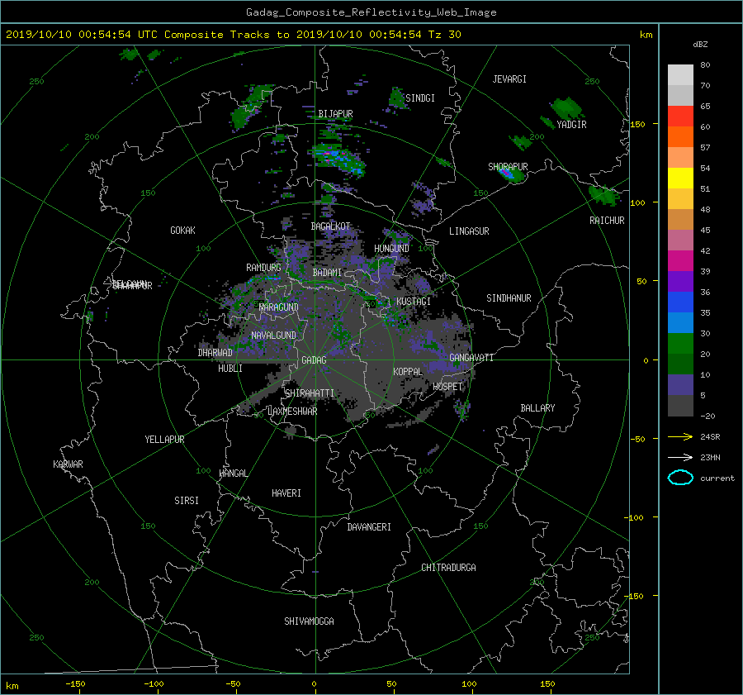
Task: Click the DHARWAD city label
Action: [215, 353]
